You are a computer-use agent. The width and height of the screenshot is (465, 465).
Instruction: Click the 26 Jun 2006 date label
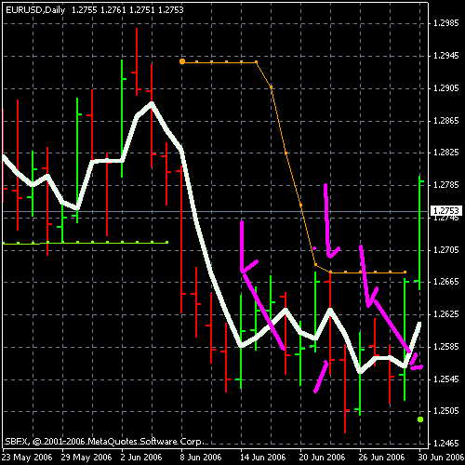point(381,457)
